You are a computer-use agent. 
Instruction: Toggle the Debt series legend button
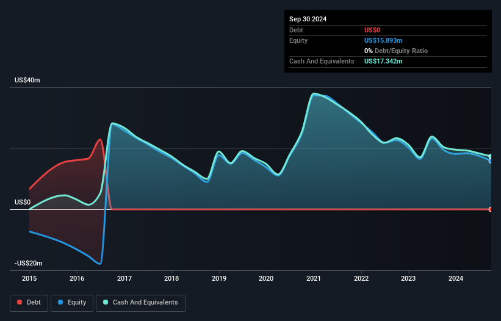coord(29,303)
